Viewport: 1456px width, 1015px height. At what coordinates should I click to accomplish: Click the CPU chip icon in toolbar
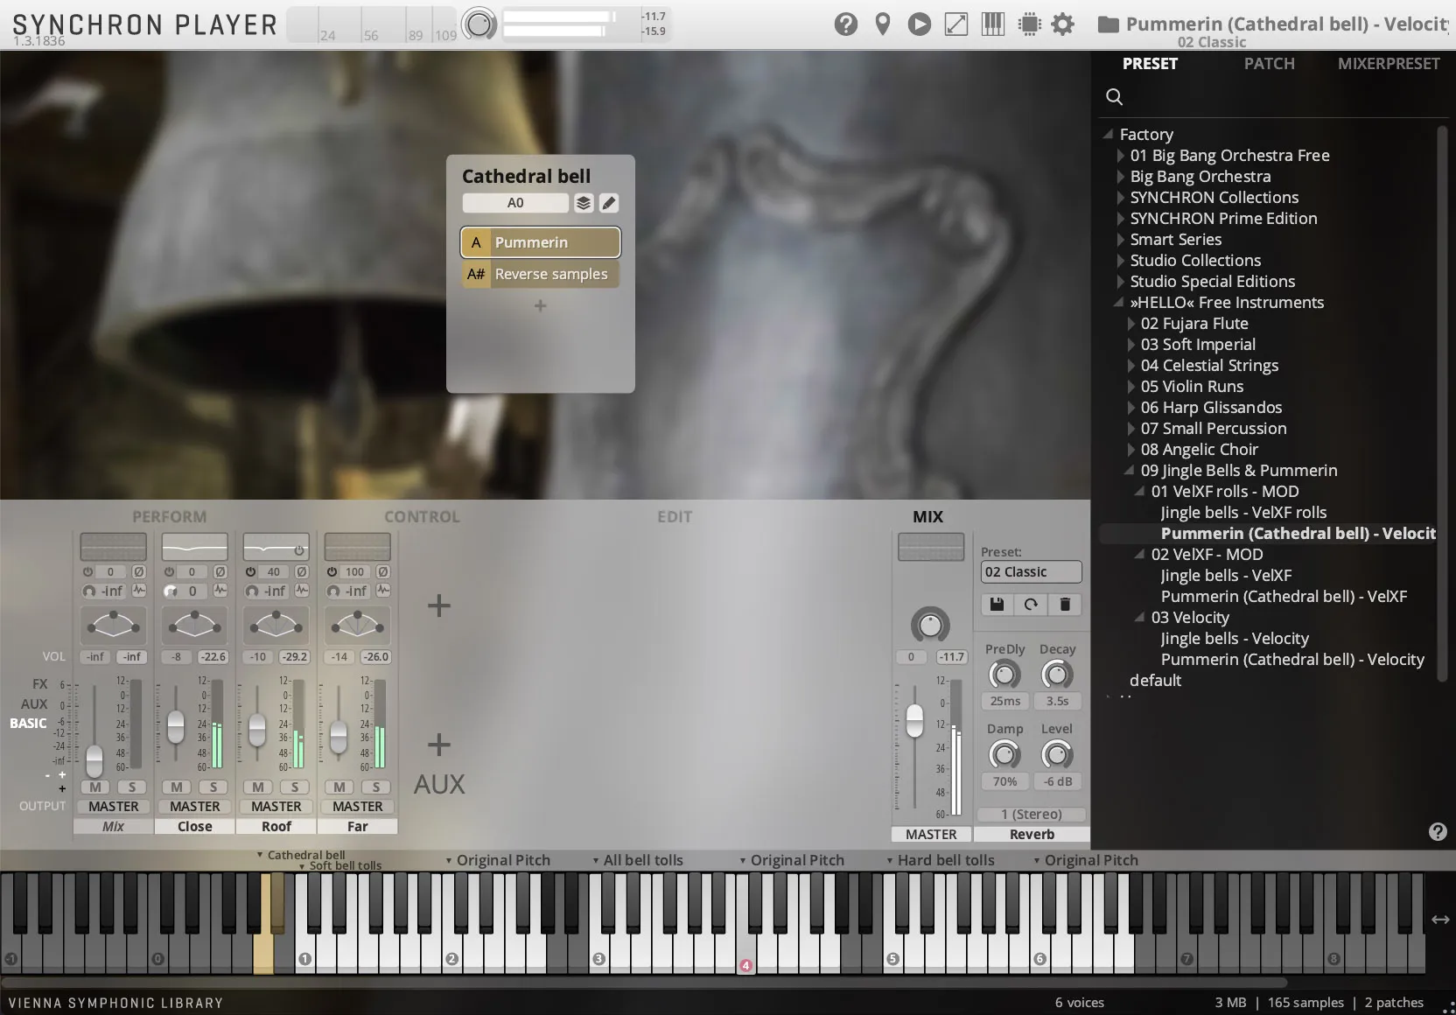click(x=1030, y=24)
